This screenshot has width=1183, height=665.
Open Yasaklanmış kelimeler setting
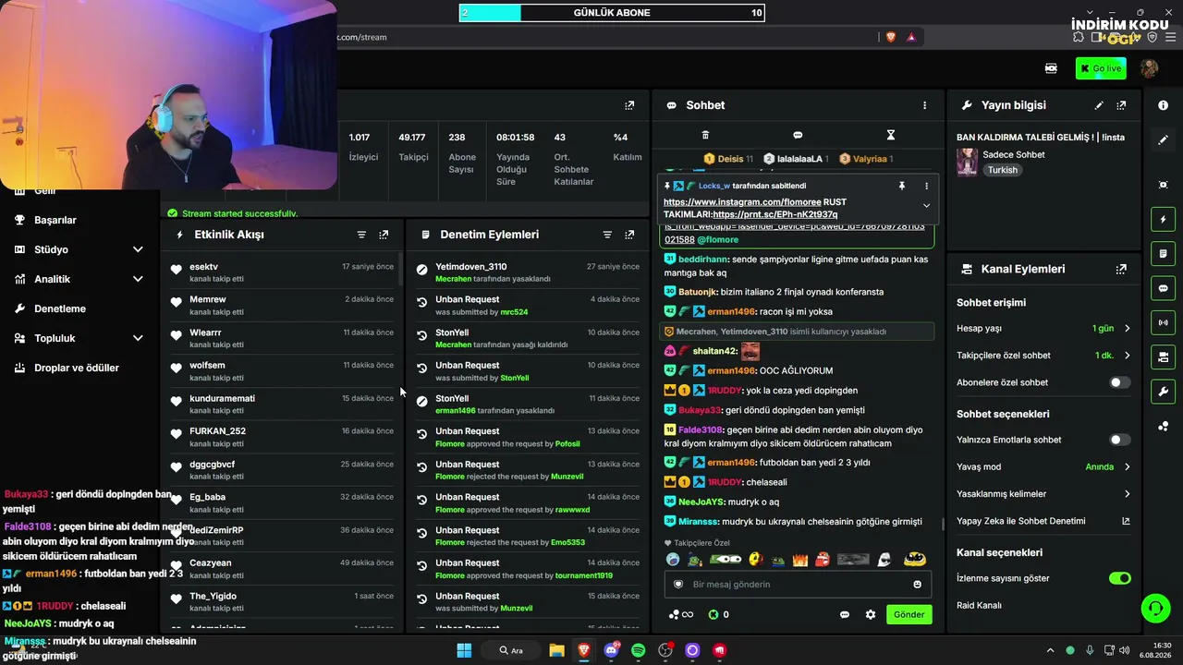tap(1043, 494)
